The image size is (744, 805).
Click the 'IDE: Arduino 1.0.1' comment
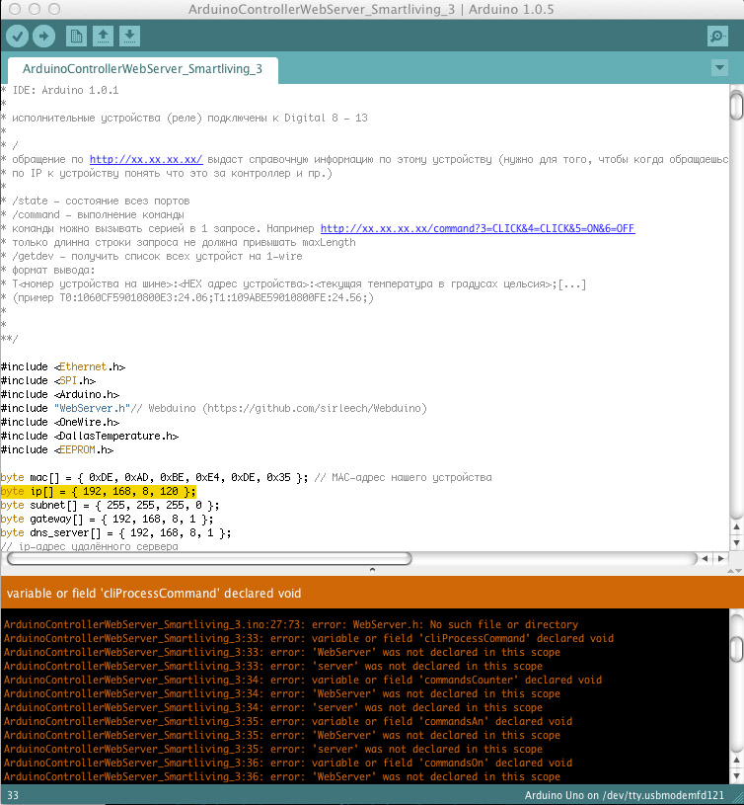pyautogui.click(x=60, y=90)
